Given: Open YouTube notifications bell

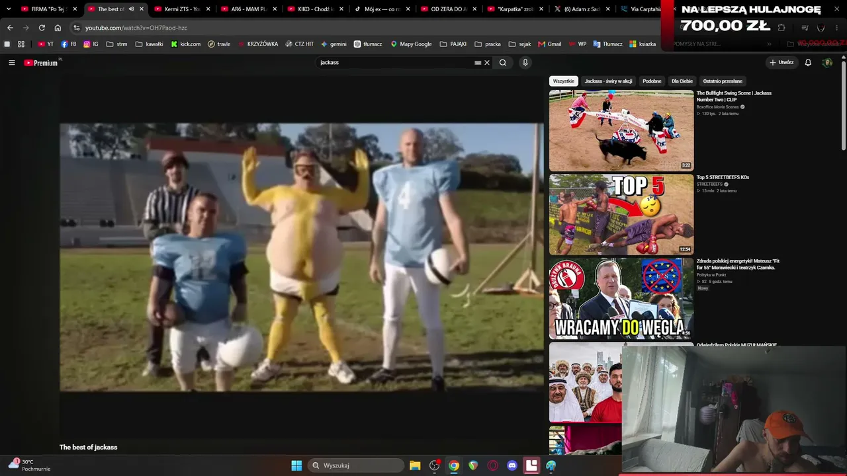Looking at the screenshot, I should click(808, 63).
